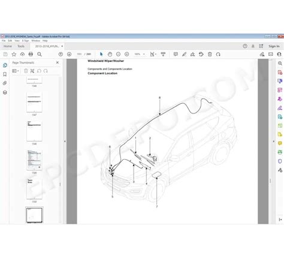This screenshot has height=258, width=284.
Task: Click the sign document icon in toolbar
Action: (x=192, y=54)
